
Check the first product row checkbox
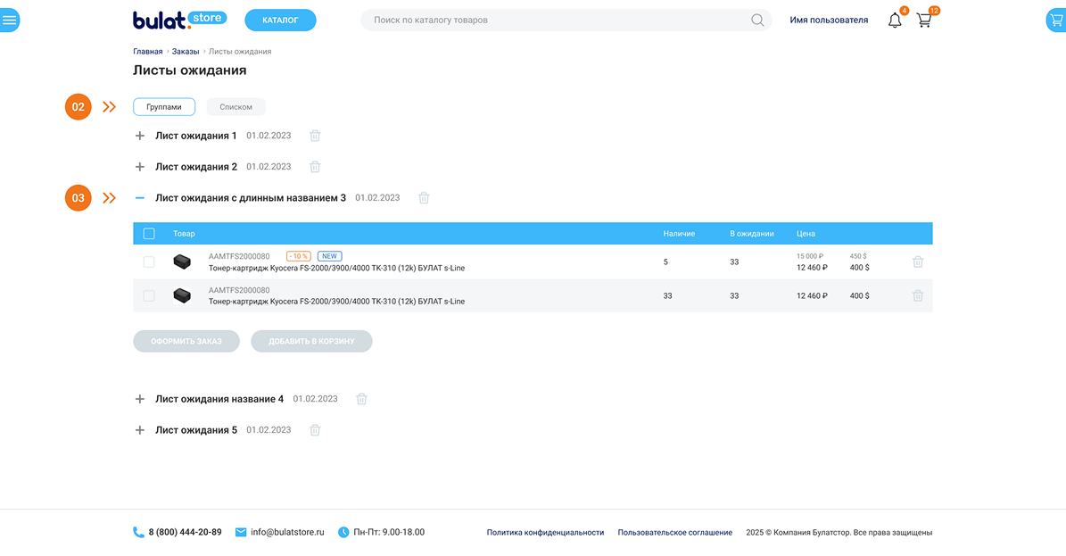click(149, 262)
